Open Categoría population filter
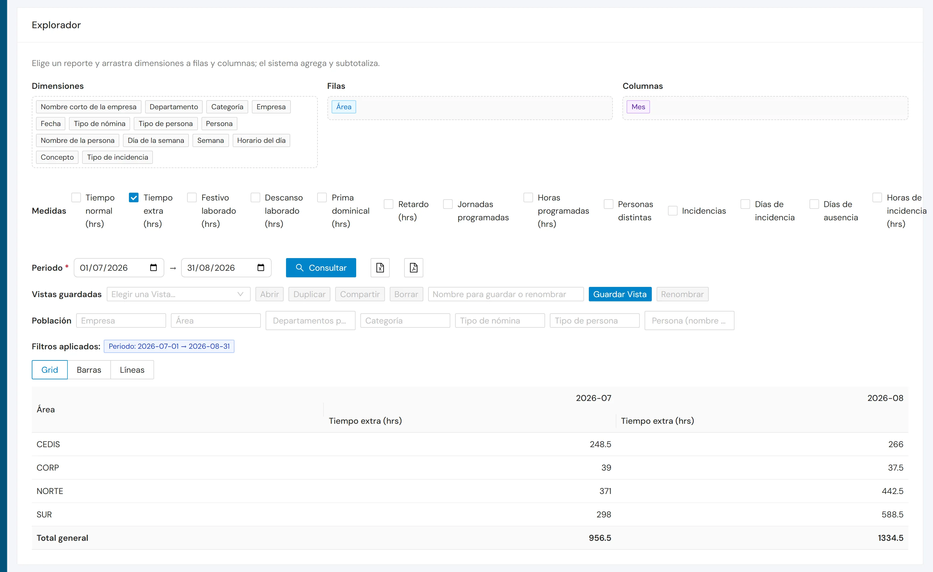Image resolution: width=933 pixels, height=572 pixels. (405, 321)
